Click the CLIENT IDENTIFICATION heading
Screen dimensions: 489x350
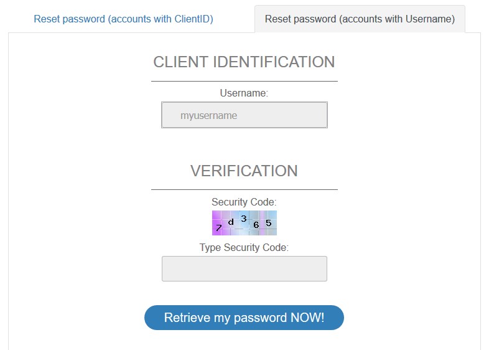tap(244, 62)
